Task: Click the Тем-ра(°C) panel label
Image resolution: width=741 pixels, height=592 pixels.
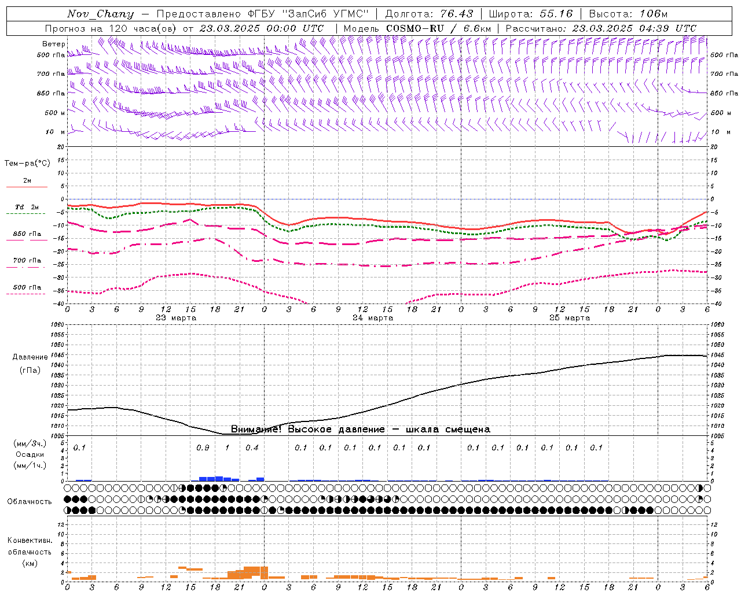Action: coord(27,164)
